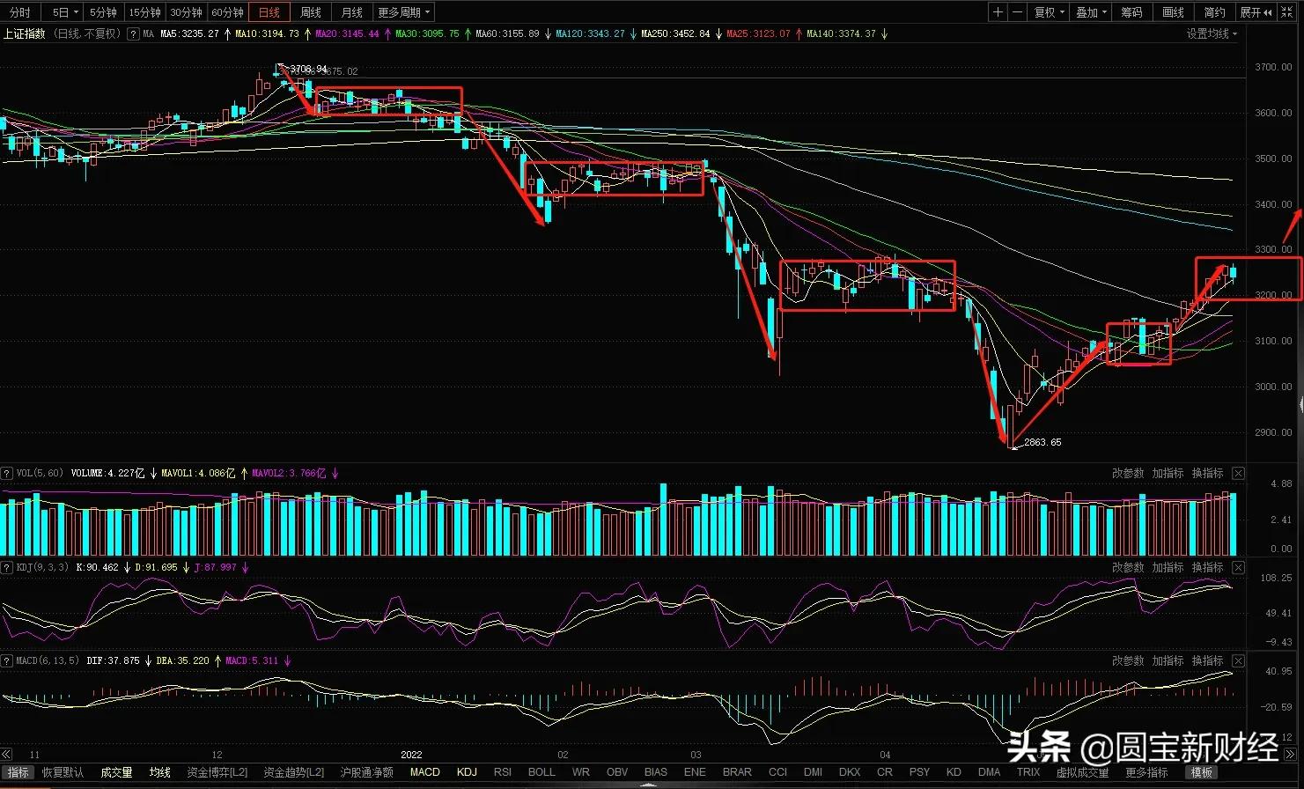The image size is (1304, 789).
Task: Select OBV indicator in bottom bar
Action: (x=617, y=772)
